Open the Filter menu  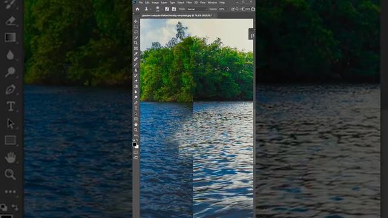coord(189,2)
